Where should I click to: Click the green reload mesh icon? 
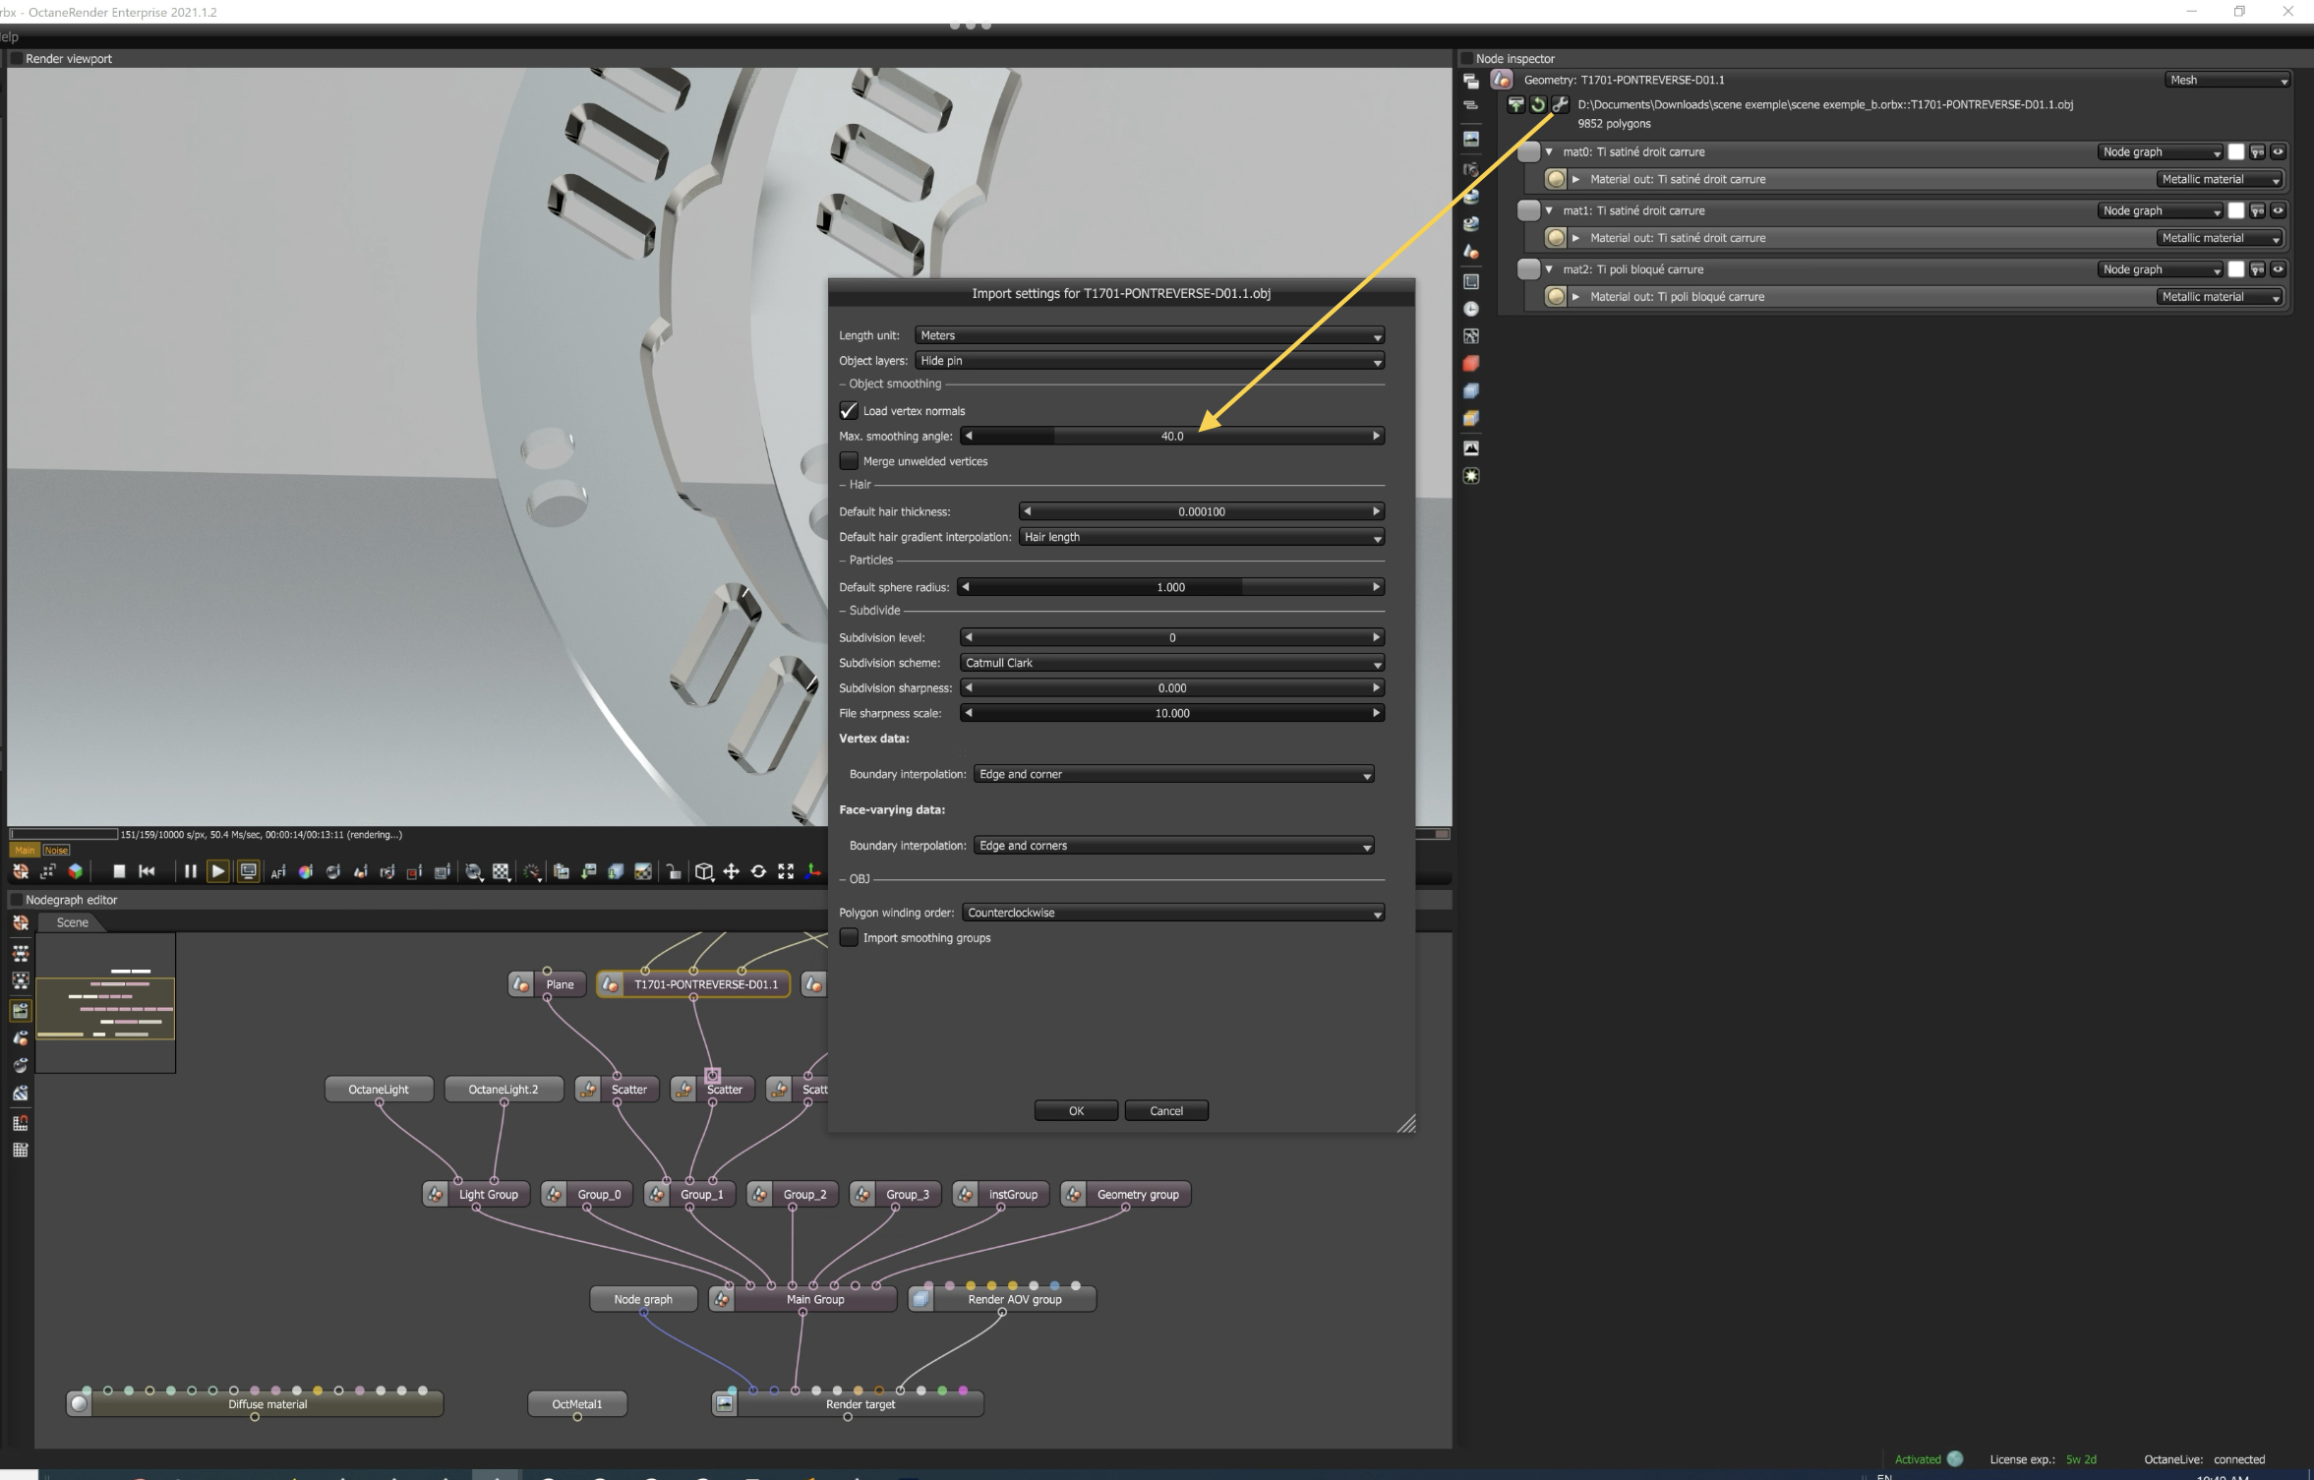pos(1538,104)
